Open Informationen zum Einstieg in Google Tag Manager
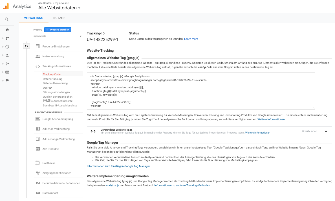Viewport: 335px width, 201px height. [x=118, y=166]
